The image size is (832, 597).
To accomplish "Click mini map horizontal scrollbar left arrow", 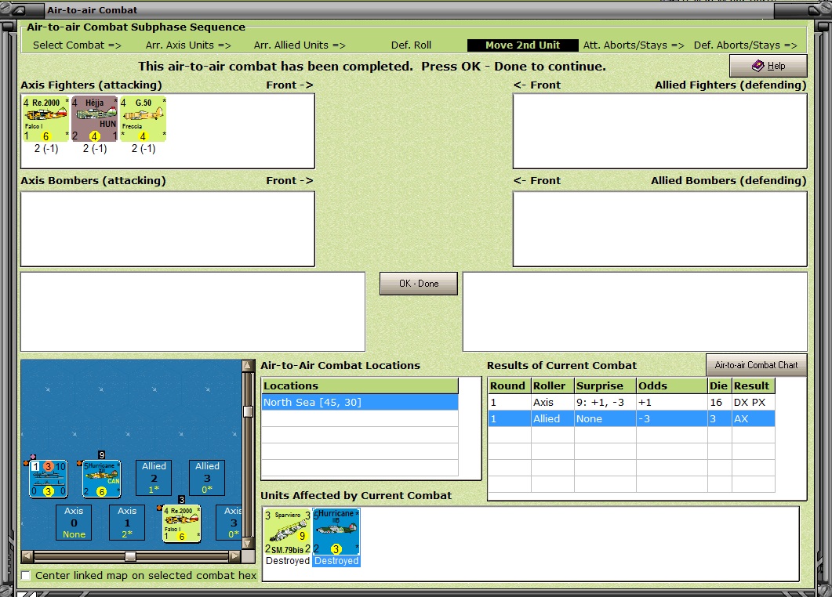I will tap(27, 556).
